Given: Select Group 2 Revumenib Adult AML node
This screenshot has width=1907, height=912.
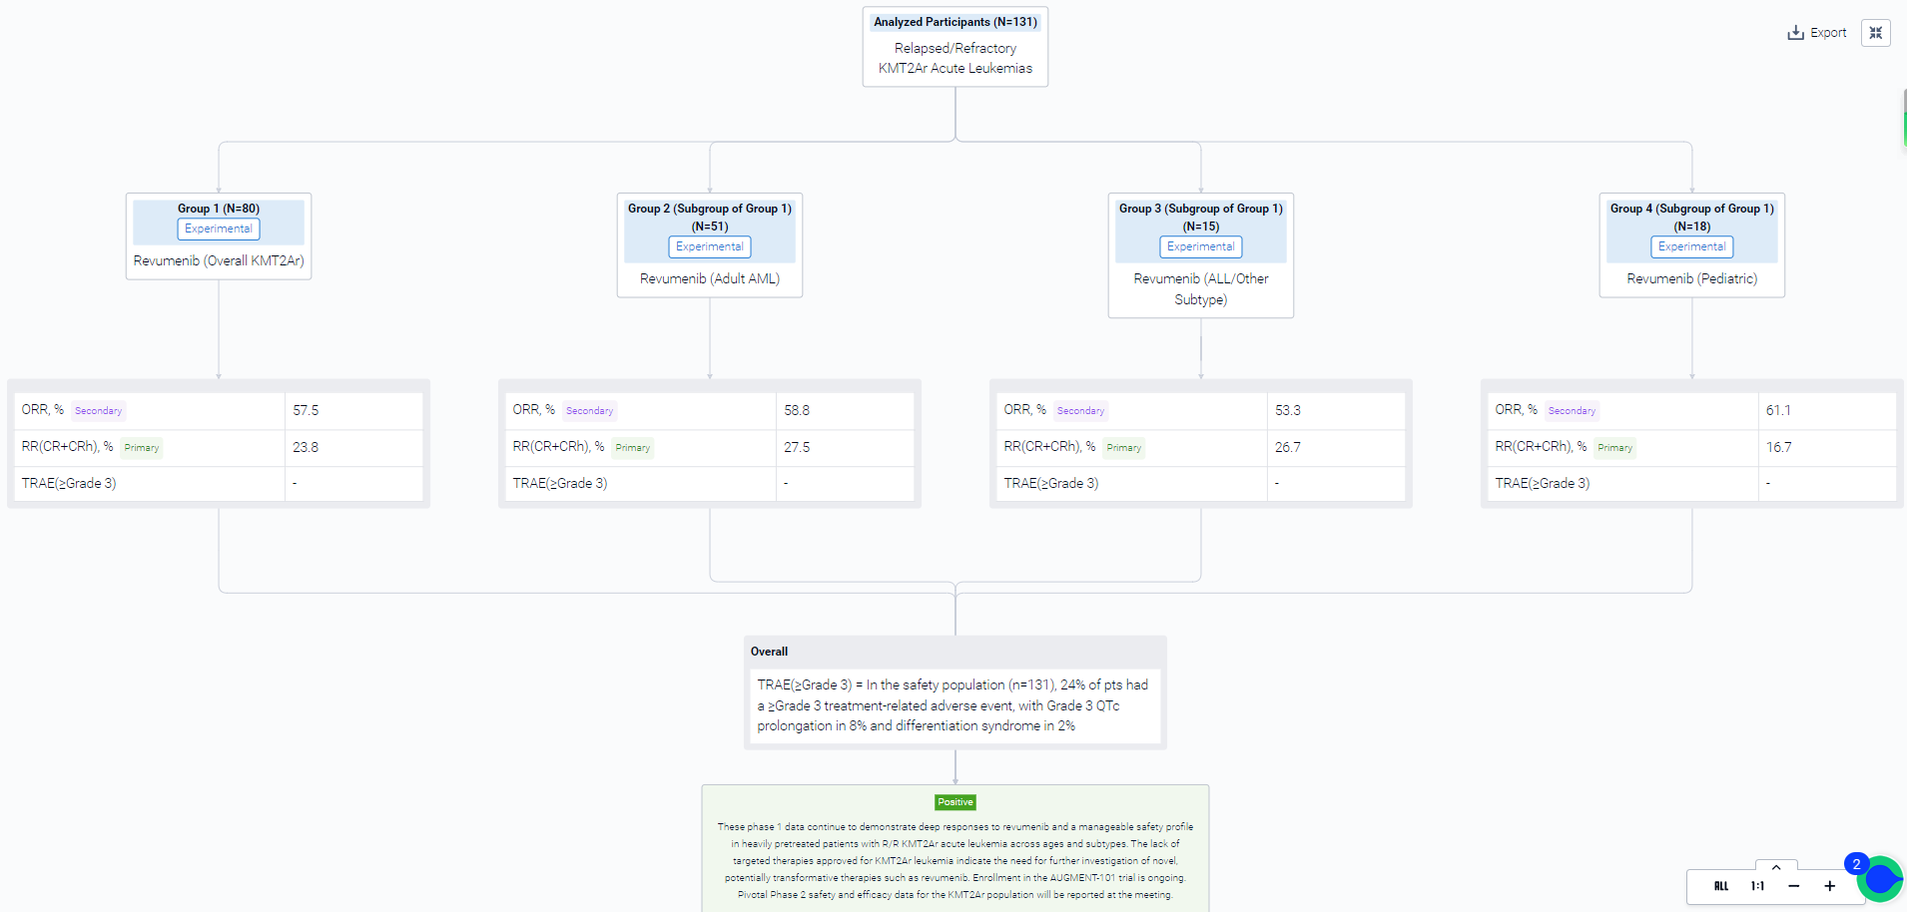Looking at the screenshot, I should 710,278.
